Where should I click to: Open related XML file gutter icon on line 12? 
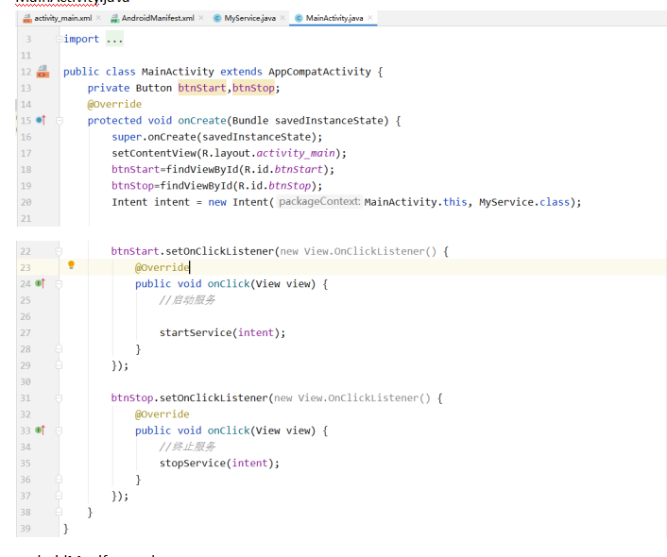(x=43, y=71)
